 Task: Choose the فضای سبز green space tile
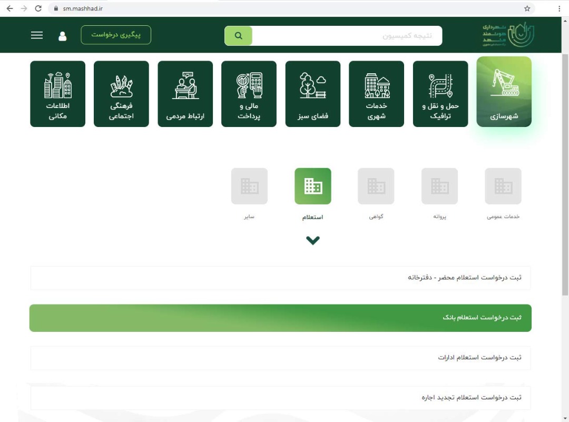pos(312,94)
